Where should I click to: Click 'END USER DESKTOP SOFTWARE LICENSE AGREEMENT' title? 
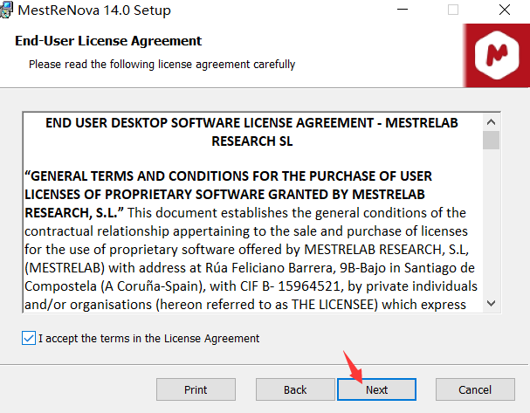tap(251, 132)
